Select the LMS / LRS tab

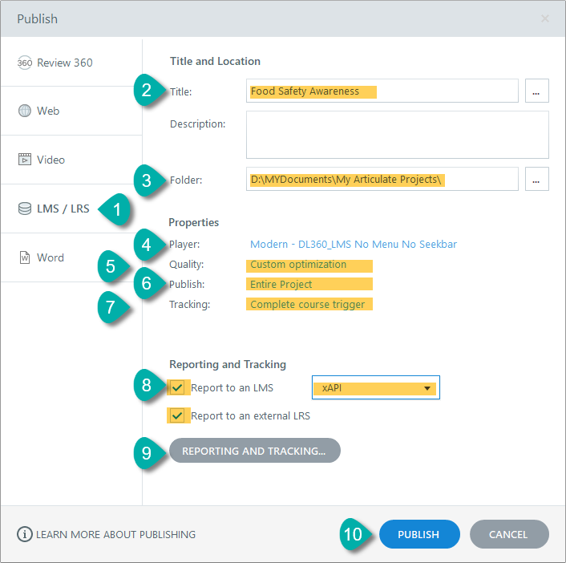tap(71, 209)
